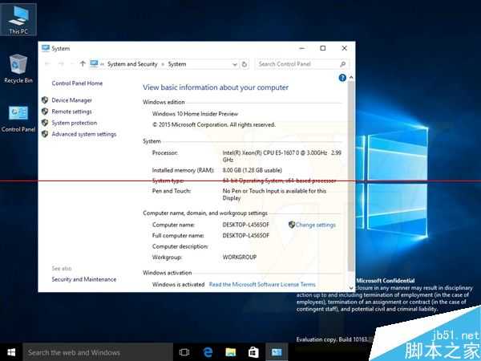Click the refresh button beside the address bar

coord(245,64)
